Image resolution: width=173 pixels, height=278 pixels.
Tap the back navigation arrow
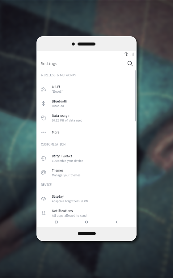tap(117, 222)
